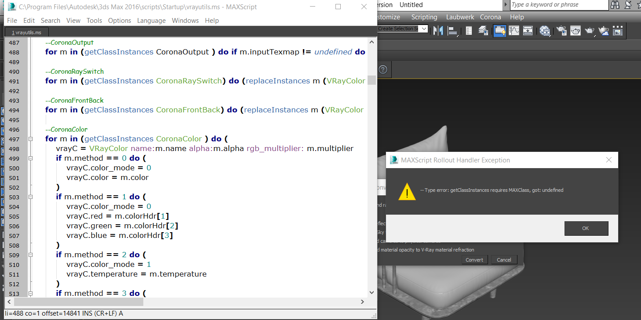Open the Windows menu
The height and width of the screenshot is (320, 641).
[x=185, y=21]
